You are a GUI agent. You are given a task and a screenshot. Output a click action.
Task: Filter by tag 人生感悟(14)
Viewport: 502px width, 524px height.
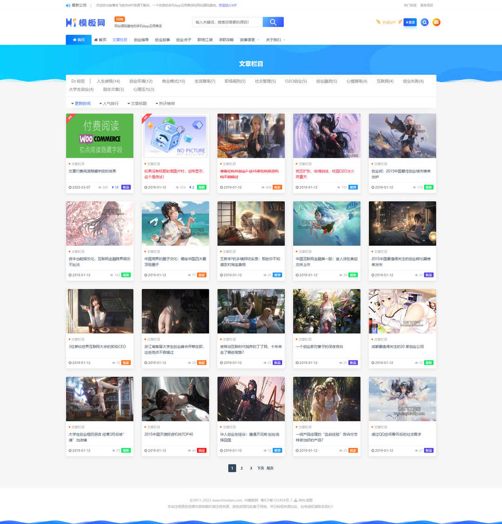tap(108, 81)
